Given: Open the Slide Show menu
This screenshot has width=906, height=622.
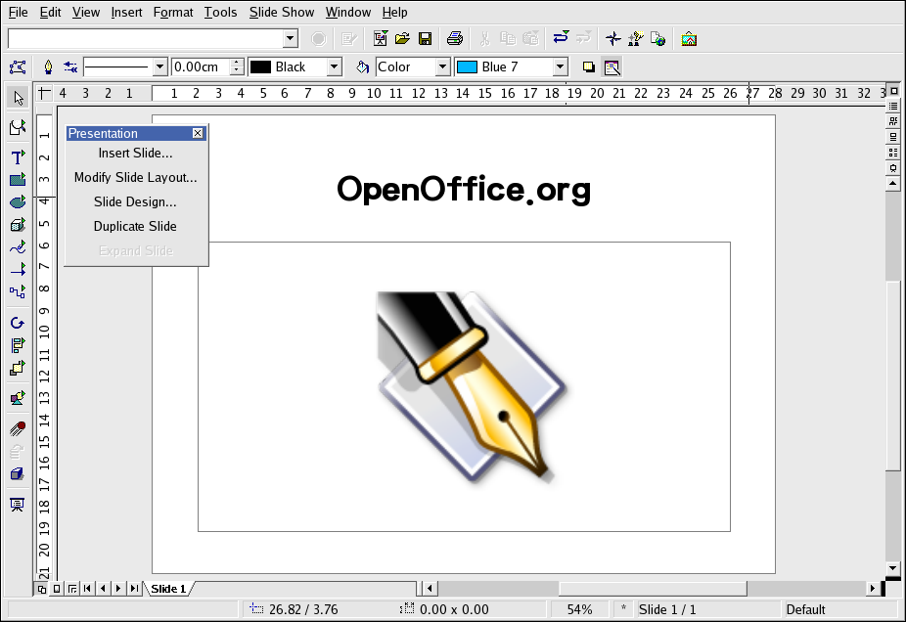Looking at the screenshot, I should pos(282,12).
